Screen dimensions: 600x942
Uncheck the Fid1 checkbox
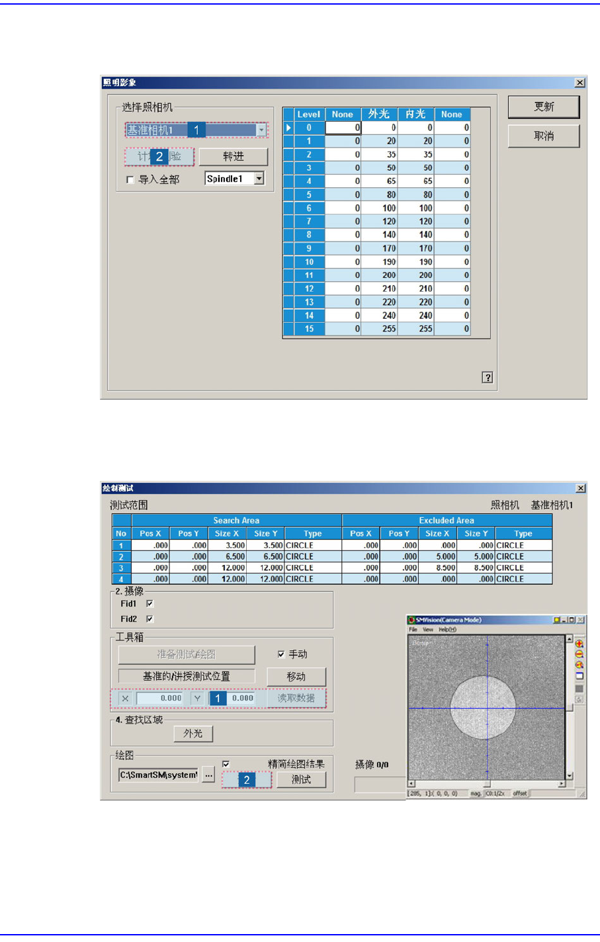[150, 603]
